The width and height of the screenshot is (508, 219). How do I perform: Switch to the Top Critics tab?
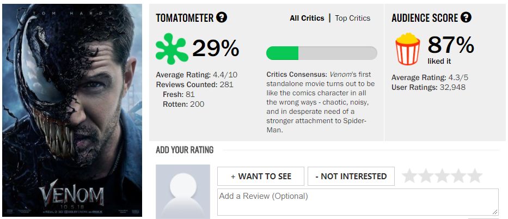352,18
